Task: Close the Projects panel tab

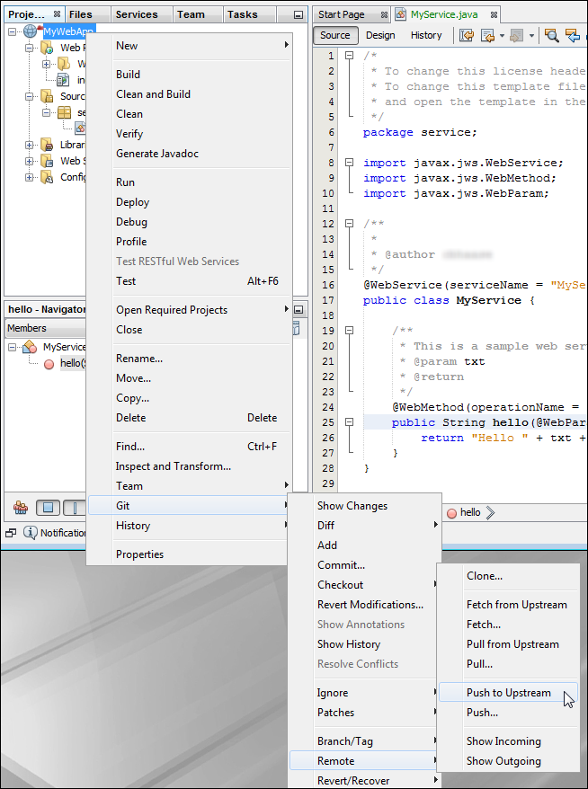Action: 57,14
